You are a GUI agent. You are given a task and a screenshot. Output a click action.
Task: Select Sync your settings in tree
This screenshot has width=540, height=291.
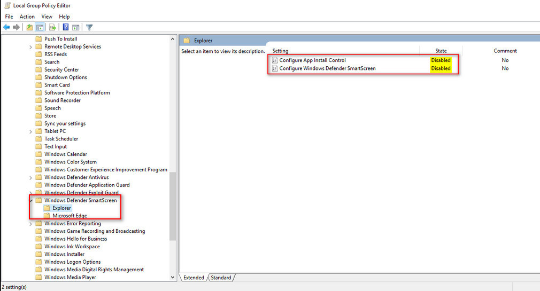[x=65, y=123]
